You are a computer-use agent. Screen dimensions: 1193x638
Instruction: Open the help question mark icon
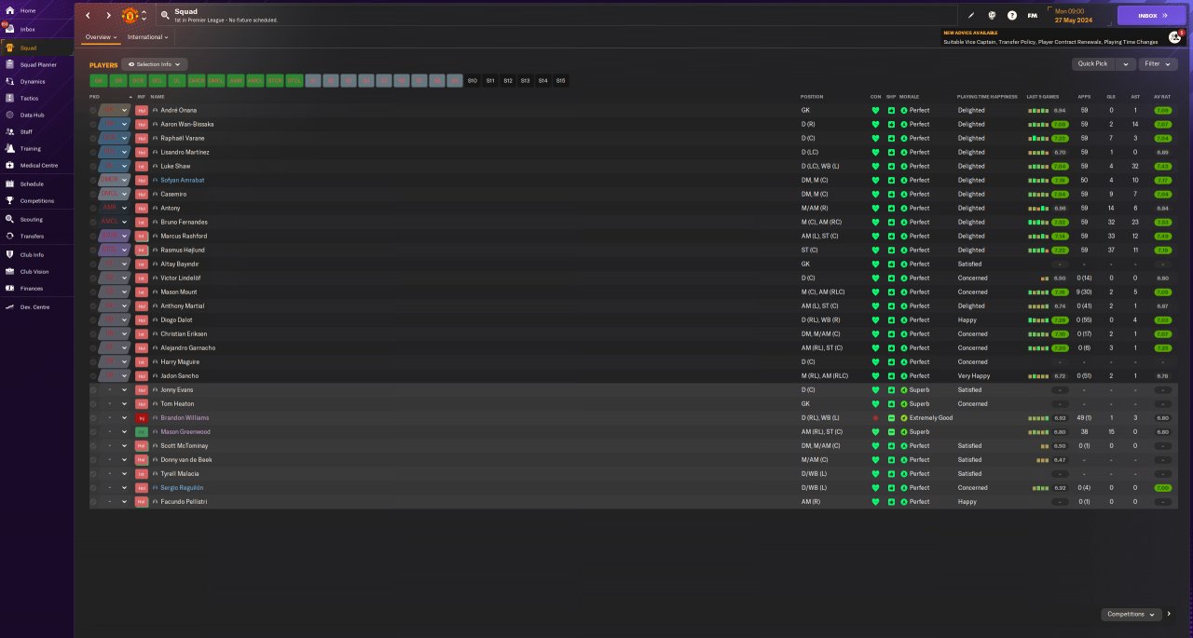[x=1012, y=15]
